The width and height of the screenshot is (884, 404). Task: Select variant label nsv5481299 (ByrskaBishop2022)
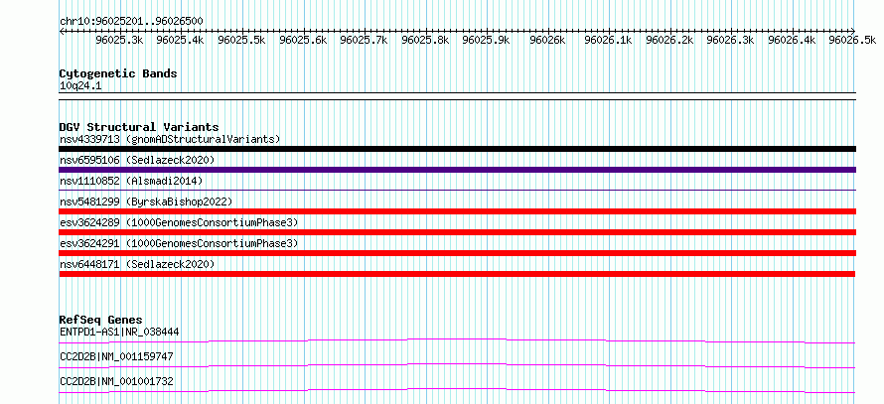[146, 202]
